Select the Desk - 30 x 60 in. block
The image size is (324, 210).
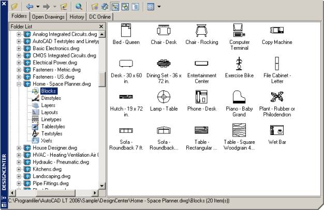(x=126, y=71)
